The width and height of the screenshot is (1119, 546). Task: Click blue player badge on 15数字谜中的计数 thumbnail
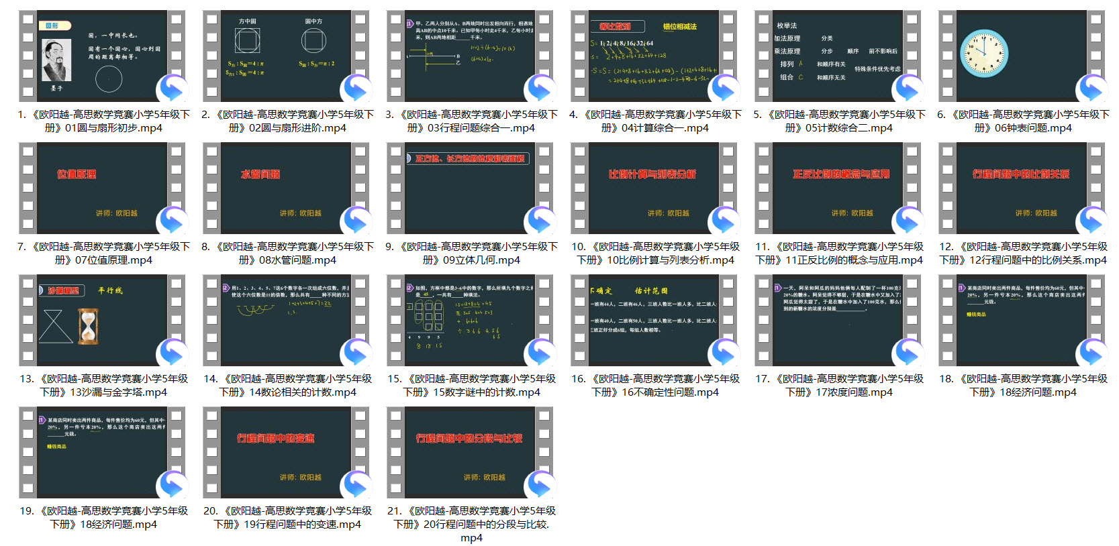541,353
